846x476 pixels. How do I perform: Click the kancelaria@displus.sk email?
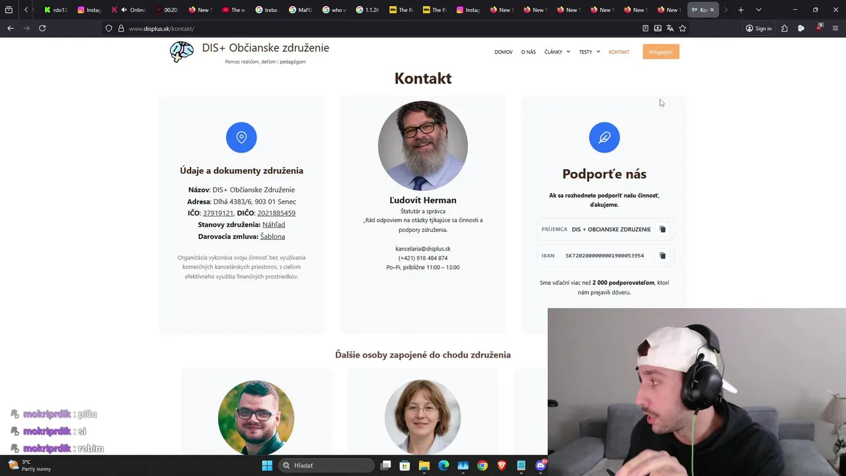click(x=423, y=249)
